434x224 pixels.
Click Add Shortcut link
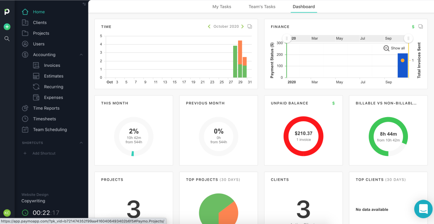(43, 153)
